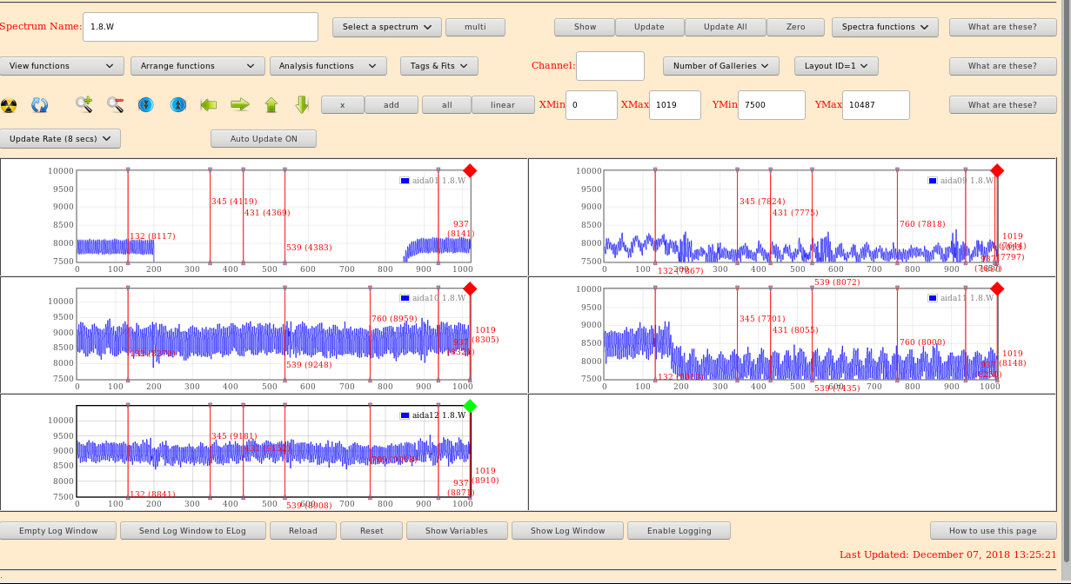
Task: Click the zoom in magnifier icon
Action: click(84, 105)
